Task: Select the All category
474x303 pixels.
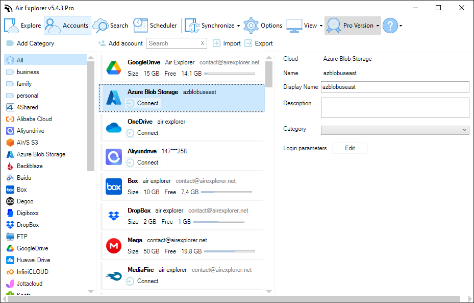Action: point(45,60)
